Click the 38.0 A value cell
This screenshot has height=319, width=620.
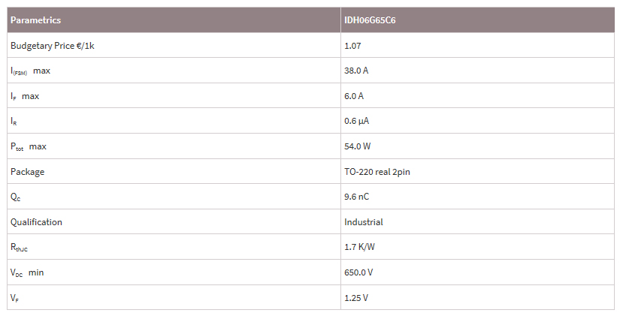coord(356,71)
